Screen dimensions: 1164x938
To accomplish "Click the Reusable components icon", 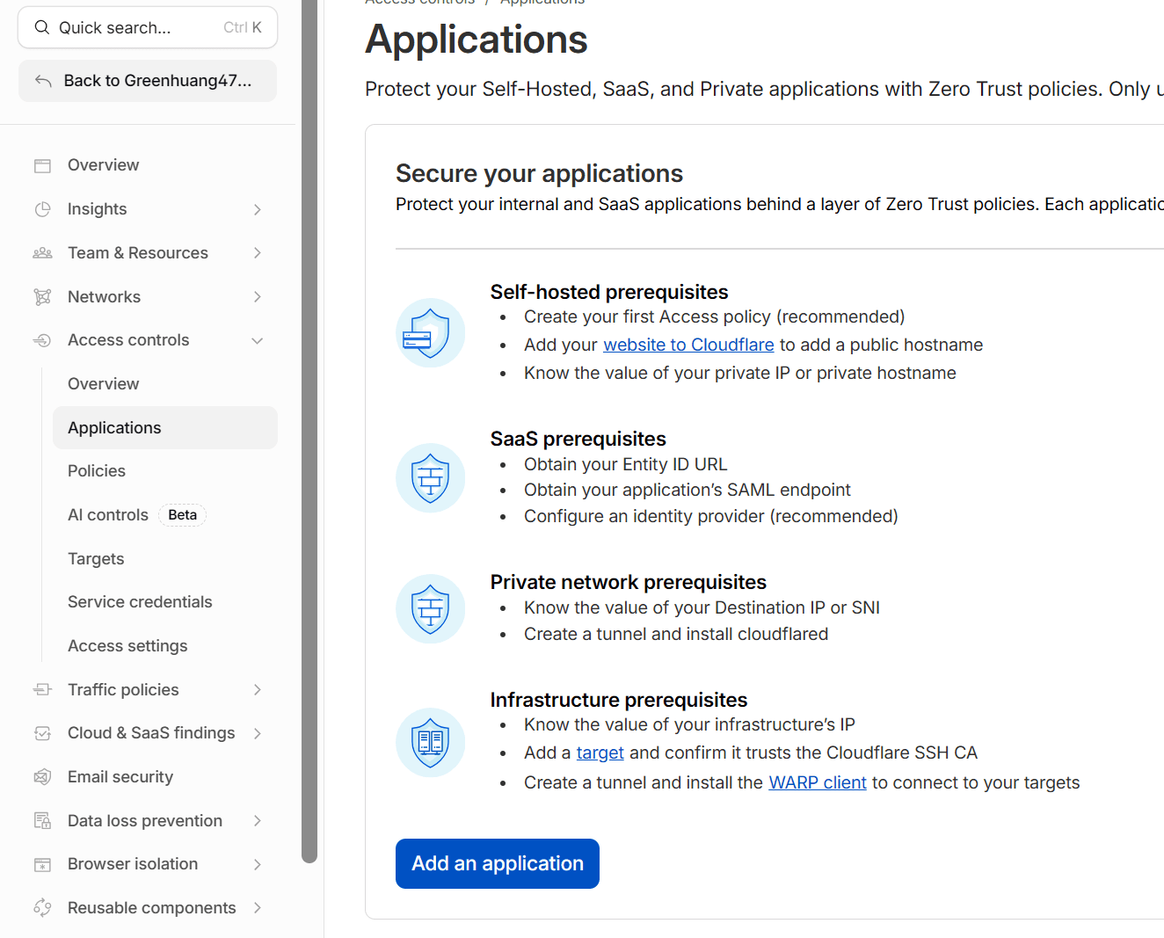I will 42,908.
